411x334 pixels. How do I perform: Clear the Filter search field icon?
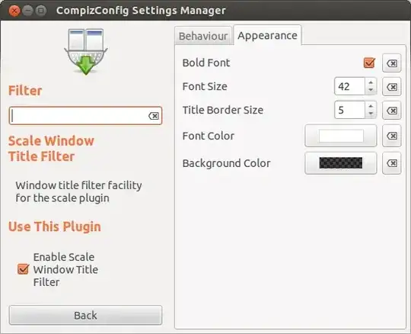point(154,116)
